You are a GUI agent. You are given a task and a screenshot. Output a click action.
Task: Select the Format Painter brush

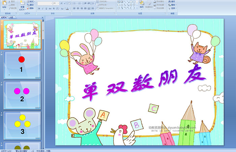(x=9, y=8)
